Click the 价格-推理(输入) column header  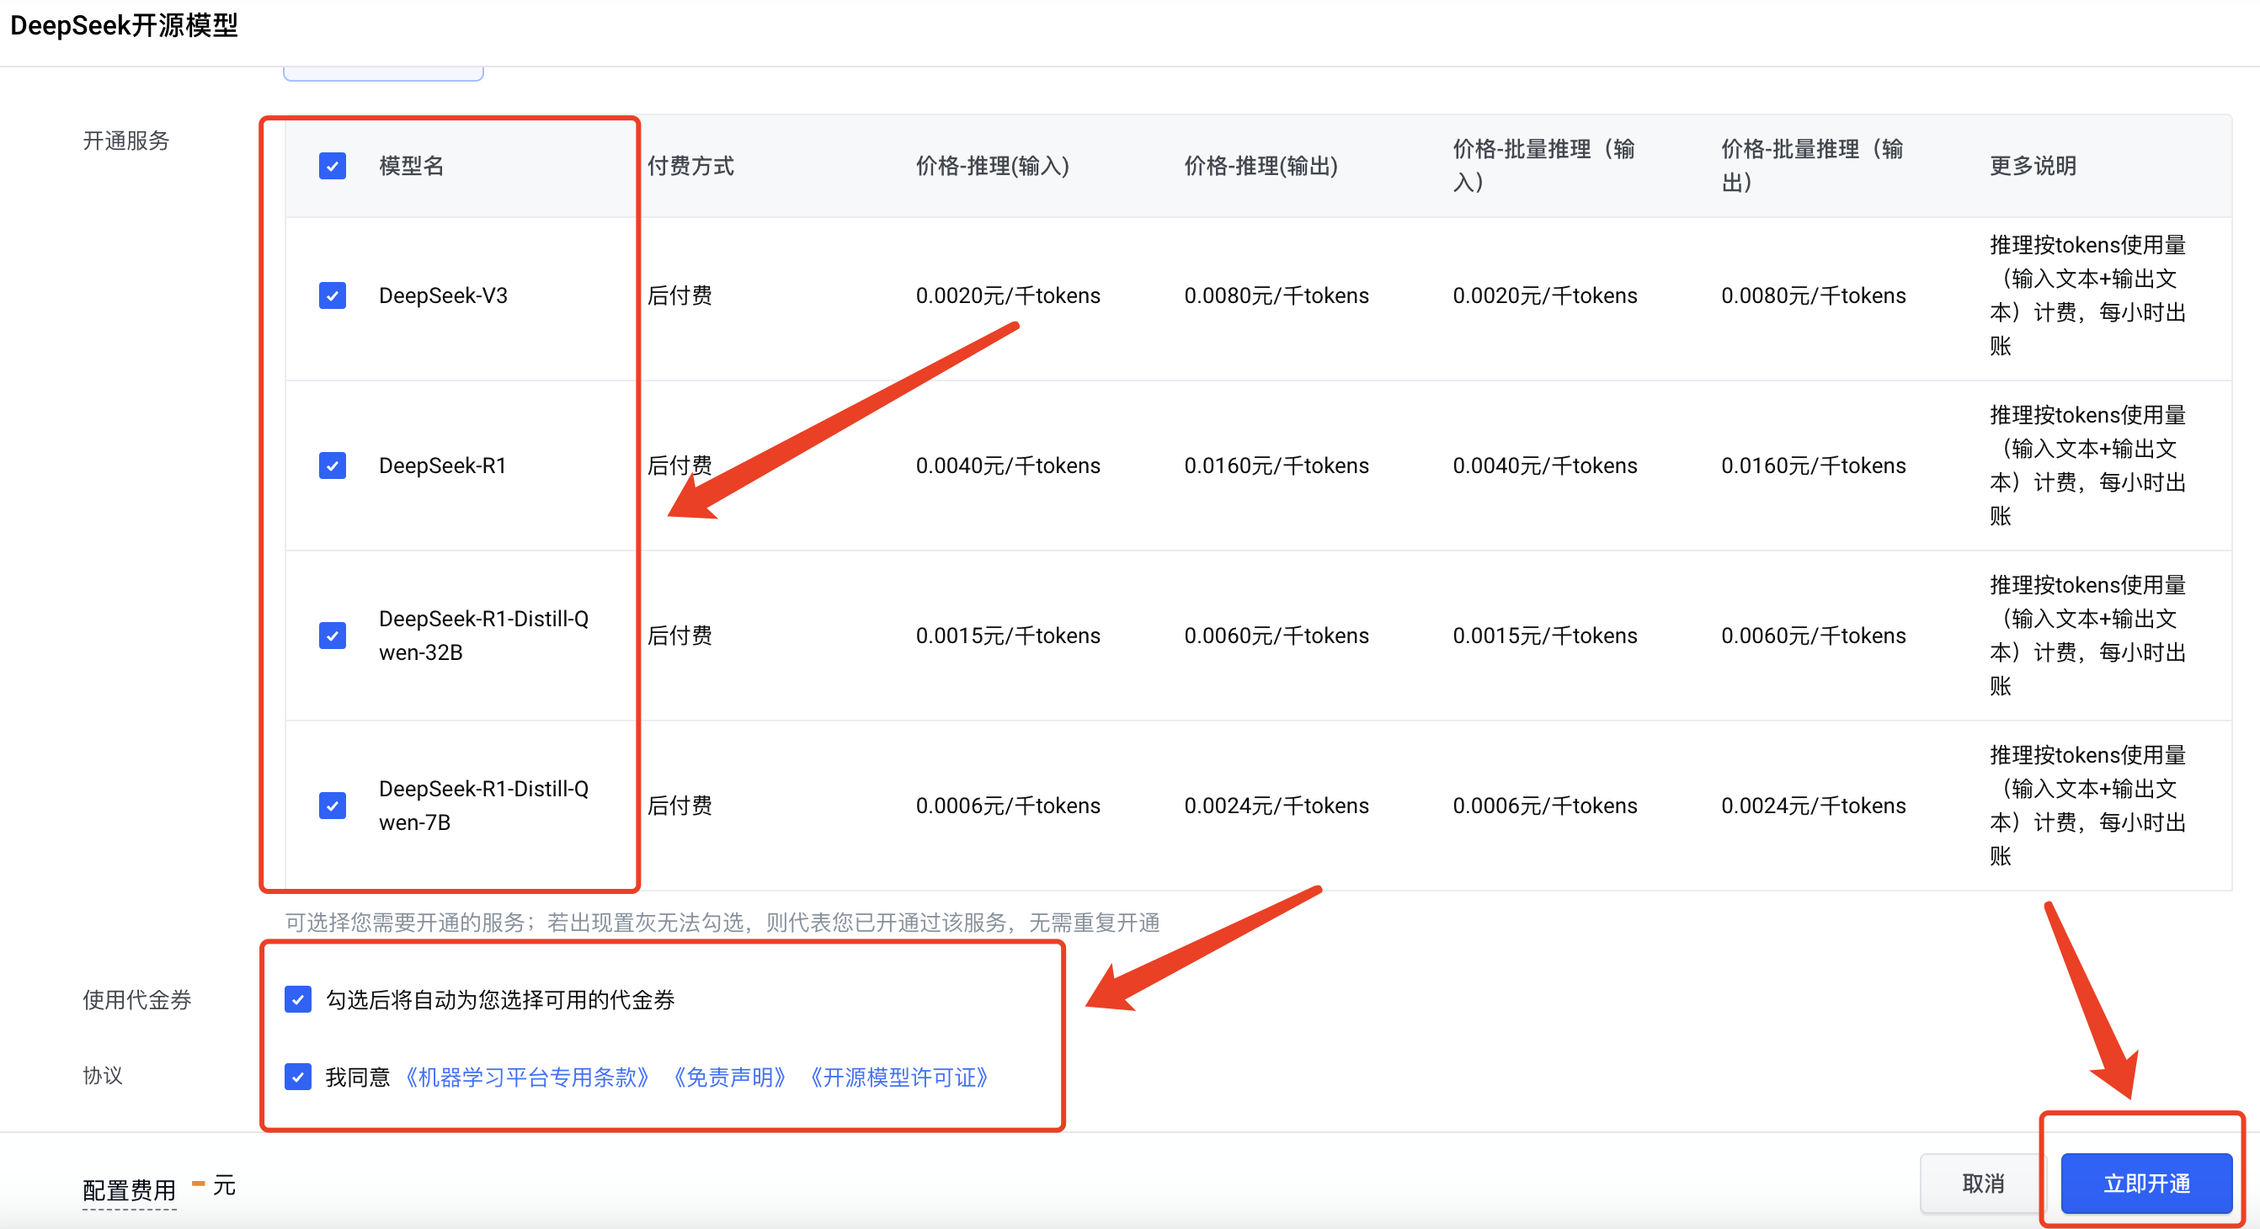992,166
